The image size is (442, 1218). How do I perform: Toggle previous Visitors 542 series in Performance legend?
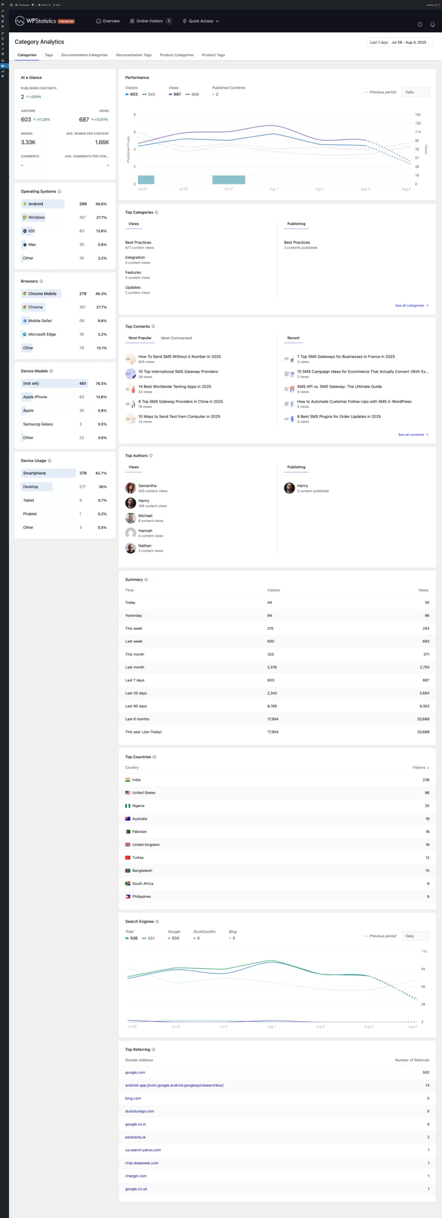point(149,94)
